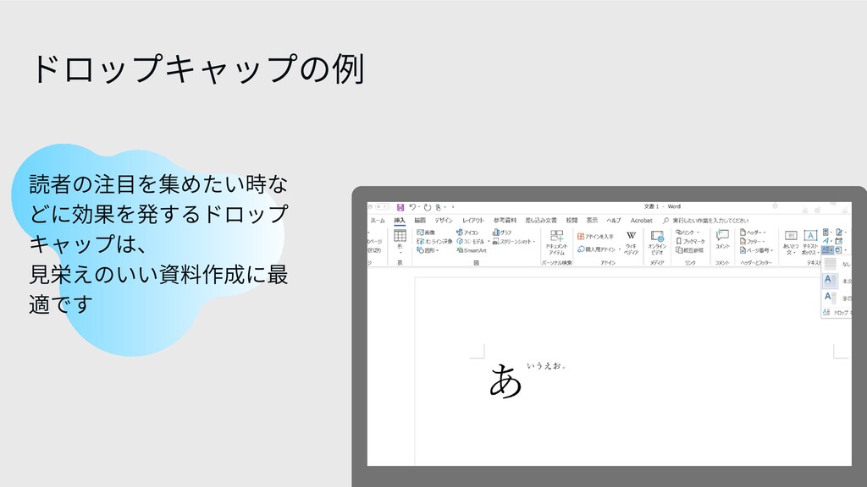
Task: Open the 表 table insert dropdown
Action: tap(400, 242)
